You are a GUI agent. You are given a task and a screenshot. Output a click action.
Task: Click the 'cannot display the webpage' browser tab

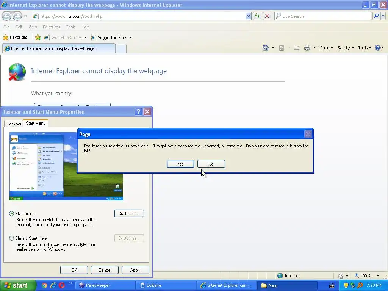pos(59,48)
